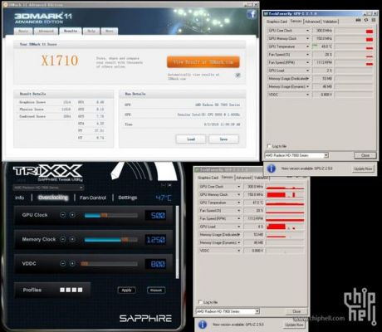The width and height of the screenshot is (382, 332).
Task: Switch to the Basic tab in 3DMark 11
Action: click(x=23, y=31)
